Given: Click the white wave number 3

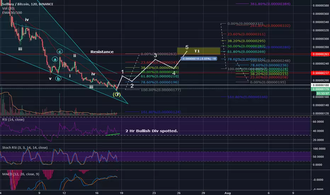Looking at the screenshot, I should 155,56.
